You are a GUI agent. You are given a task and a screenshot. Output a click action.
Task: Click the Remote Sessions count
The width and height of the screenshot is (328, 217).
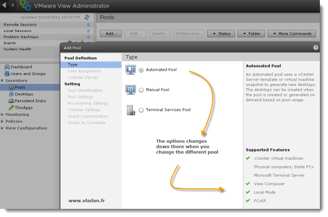[88, 25]
